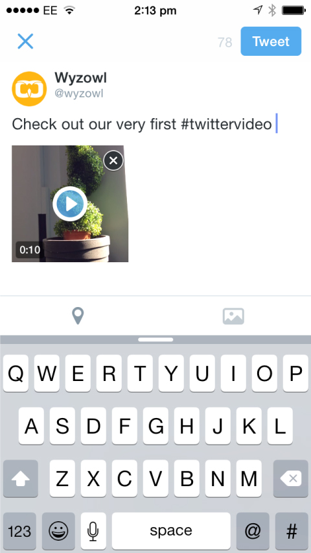Tap the video thumbnail's 0:10 duration label
Image resolution: width=311 pixels, height=553 pixels.
pos(30,250)
